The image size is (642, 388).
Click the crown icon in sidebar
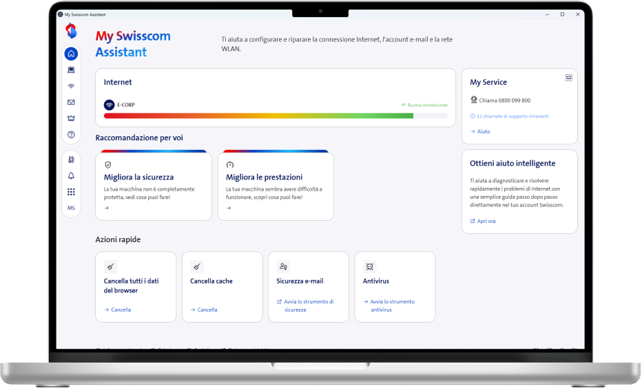(x=71, y=118)
